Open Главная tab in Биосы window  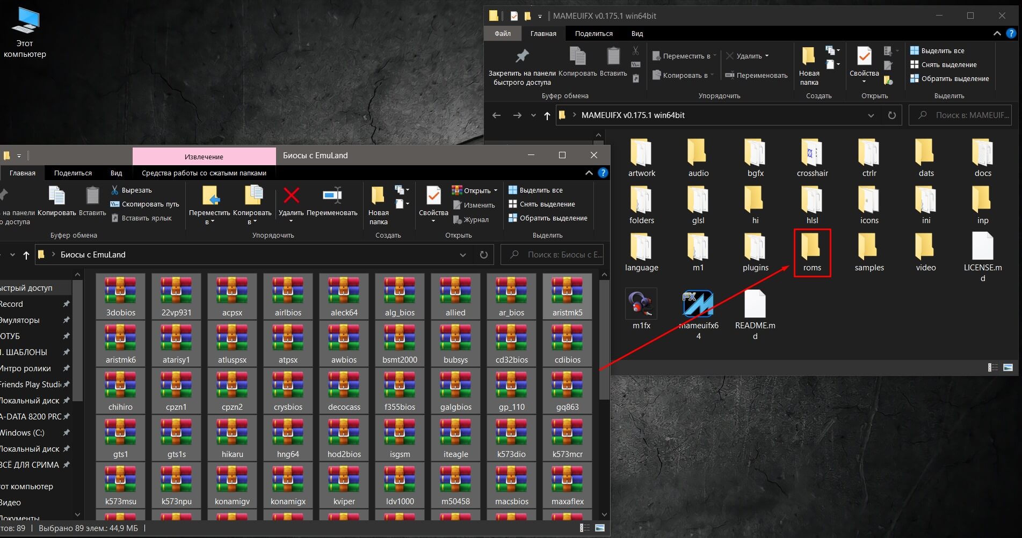coord(23,173)
